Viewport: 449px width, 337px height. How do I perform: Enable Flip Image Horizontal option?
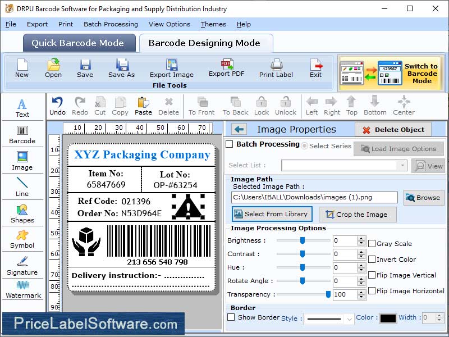(372, 291)
